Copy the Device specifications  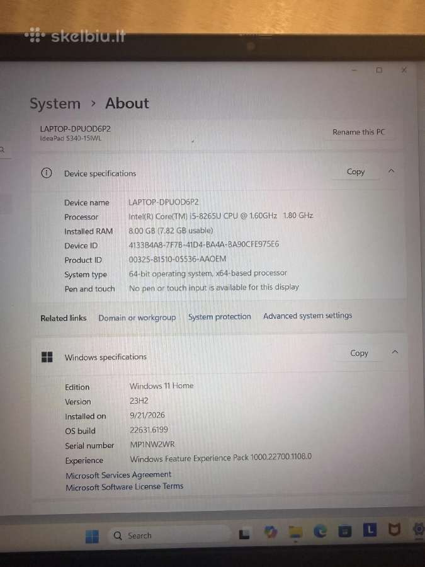pyautogui.click(x=356, y=172)
